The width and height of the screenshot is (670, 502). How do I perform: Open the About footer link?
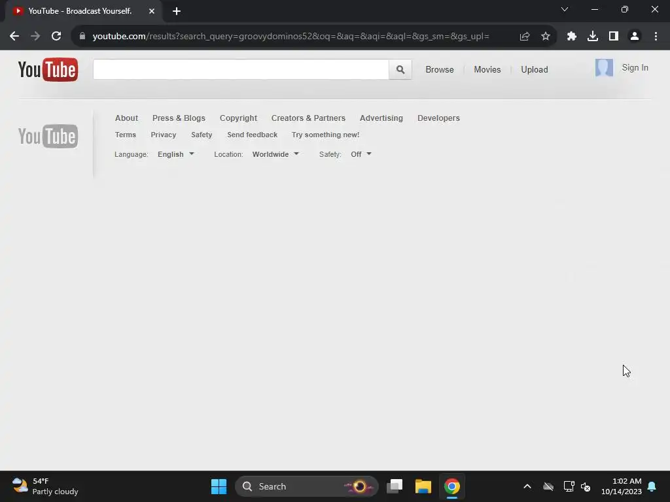[126, 118]
